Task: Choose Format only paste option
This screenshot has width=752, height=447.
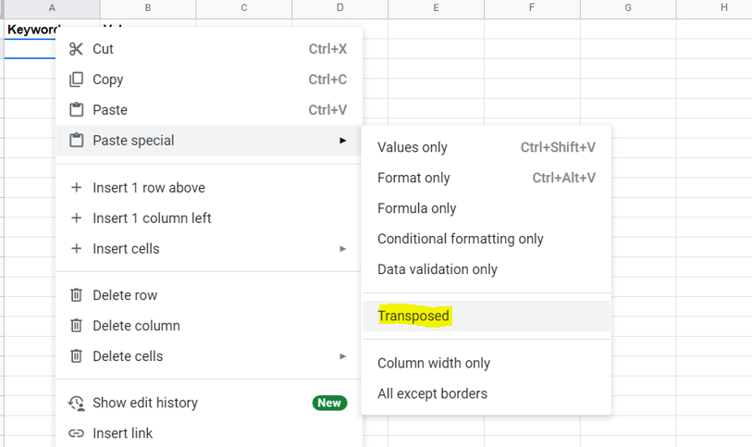Action: 413,178
